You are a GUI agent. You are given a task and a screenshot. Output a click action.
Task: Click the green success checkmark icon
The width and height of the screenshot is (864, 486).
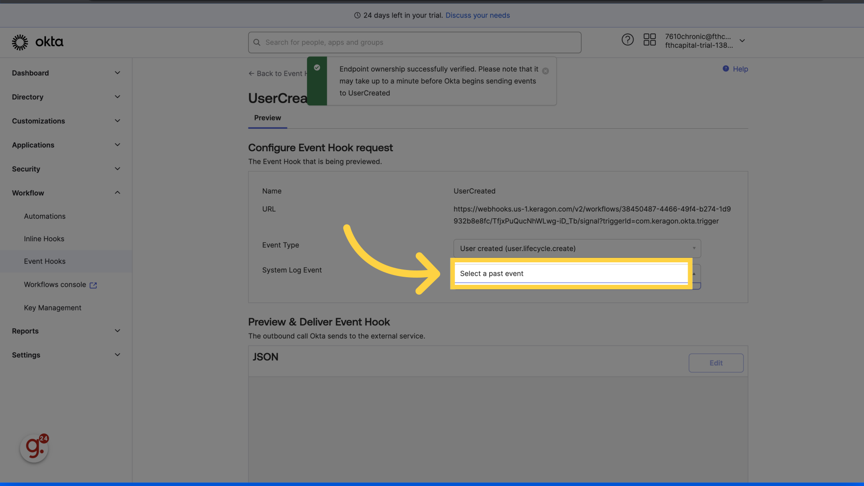[x=317, y=67]
